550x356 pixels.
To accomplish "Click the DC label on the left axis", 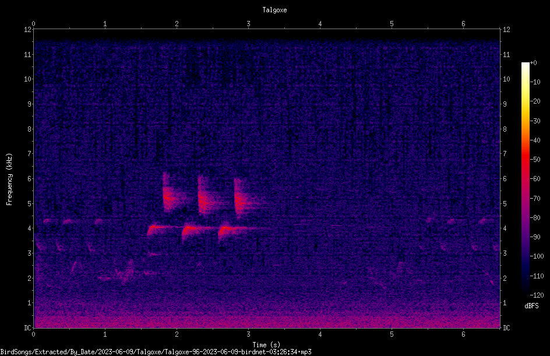I will tap(28, 328).
